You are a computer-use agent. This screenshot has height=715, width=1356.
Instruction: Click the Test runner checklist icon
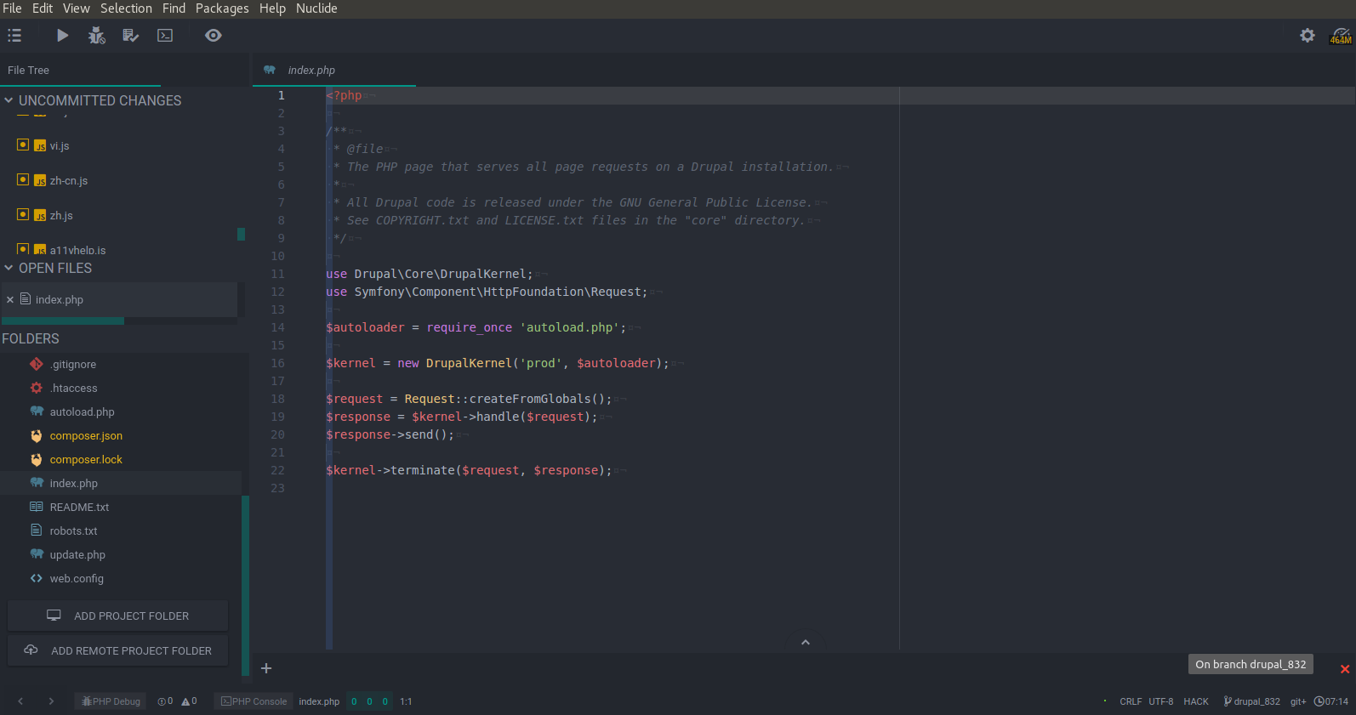coord(130,36)
